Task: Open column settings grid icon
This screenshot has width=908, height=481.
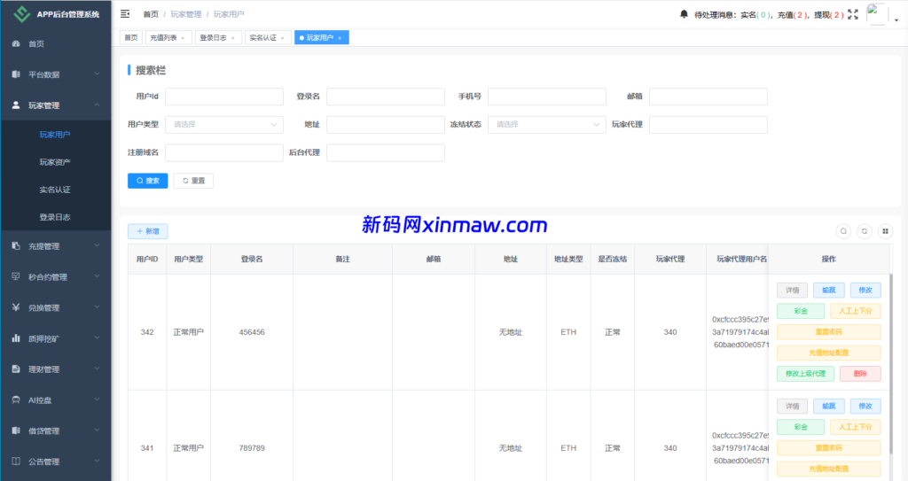Action: coord(885,231)
